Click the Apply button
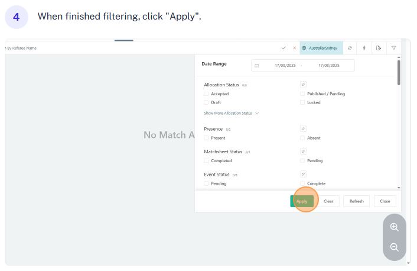 click(x=302, y=201)
